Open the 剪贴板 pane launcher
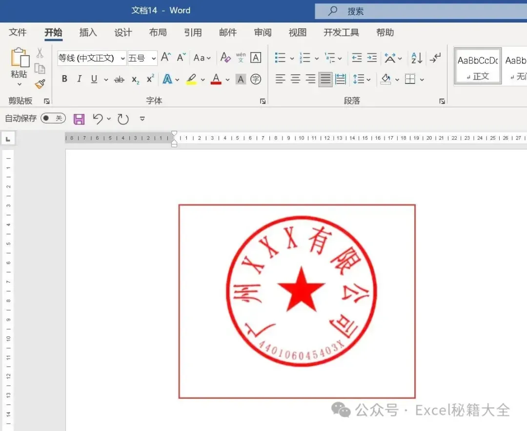The height and width of the screenshot is (431, 527). click(x=47, y=101)
